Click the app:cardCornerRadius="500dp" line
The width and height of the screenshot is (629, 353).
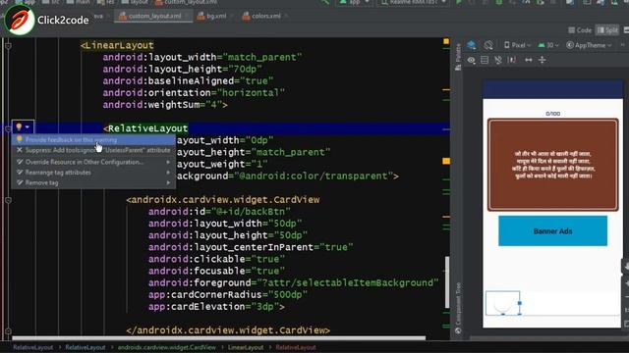[228, 295]
